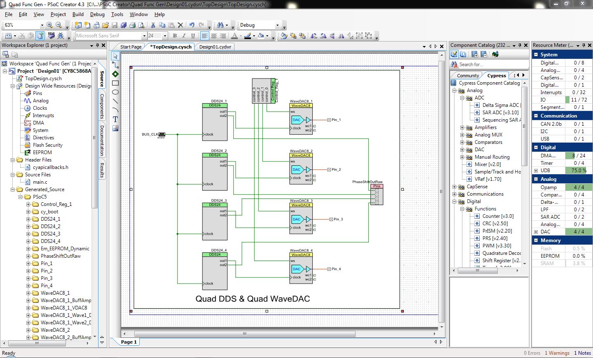Click the schematic horizontal scrollbar thumb
593x358 pixels.
click(x=244, y=334)
